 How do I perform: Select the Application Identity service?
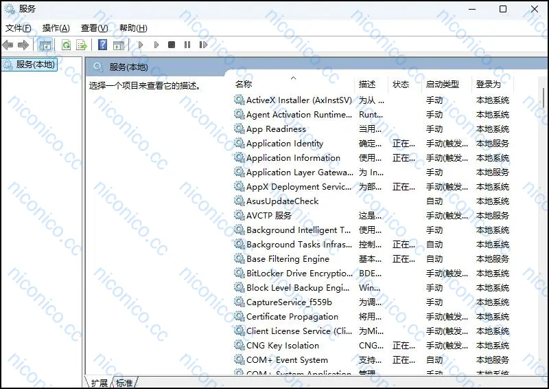point(372,143)
